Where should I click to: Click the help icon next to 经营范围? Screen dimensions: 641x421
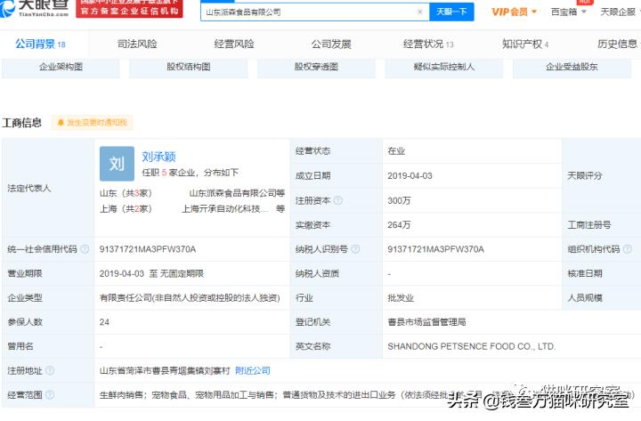point(50,395)
